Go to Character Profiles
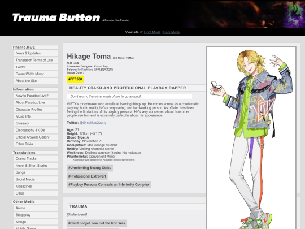305x229 pixels. 36,110
